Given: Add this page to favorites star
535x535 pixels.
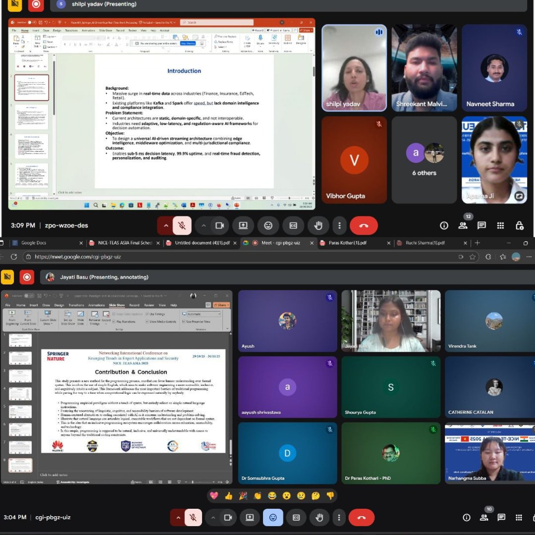Looking at the screenshot, I should (473, 257).
